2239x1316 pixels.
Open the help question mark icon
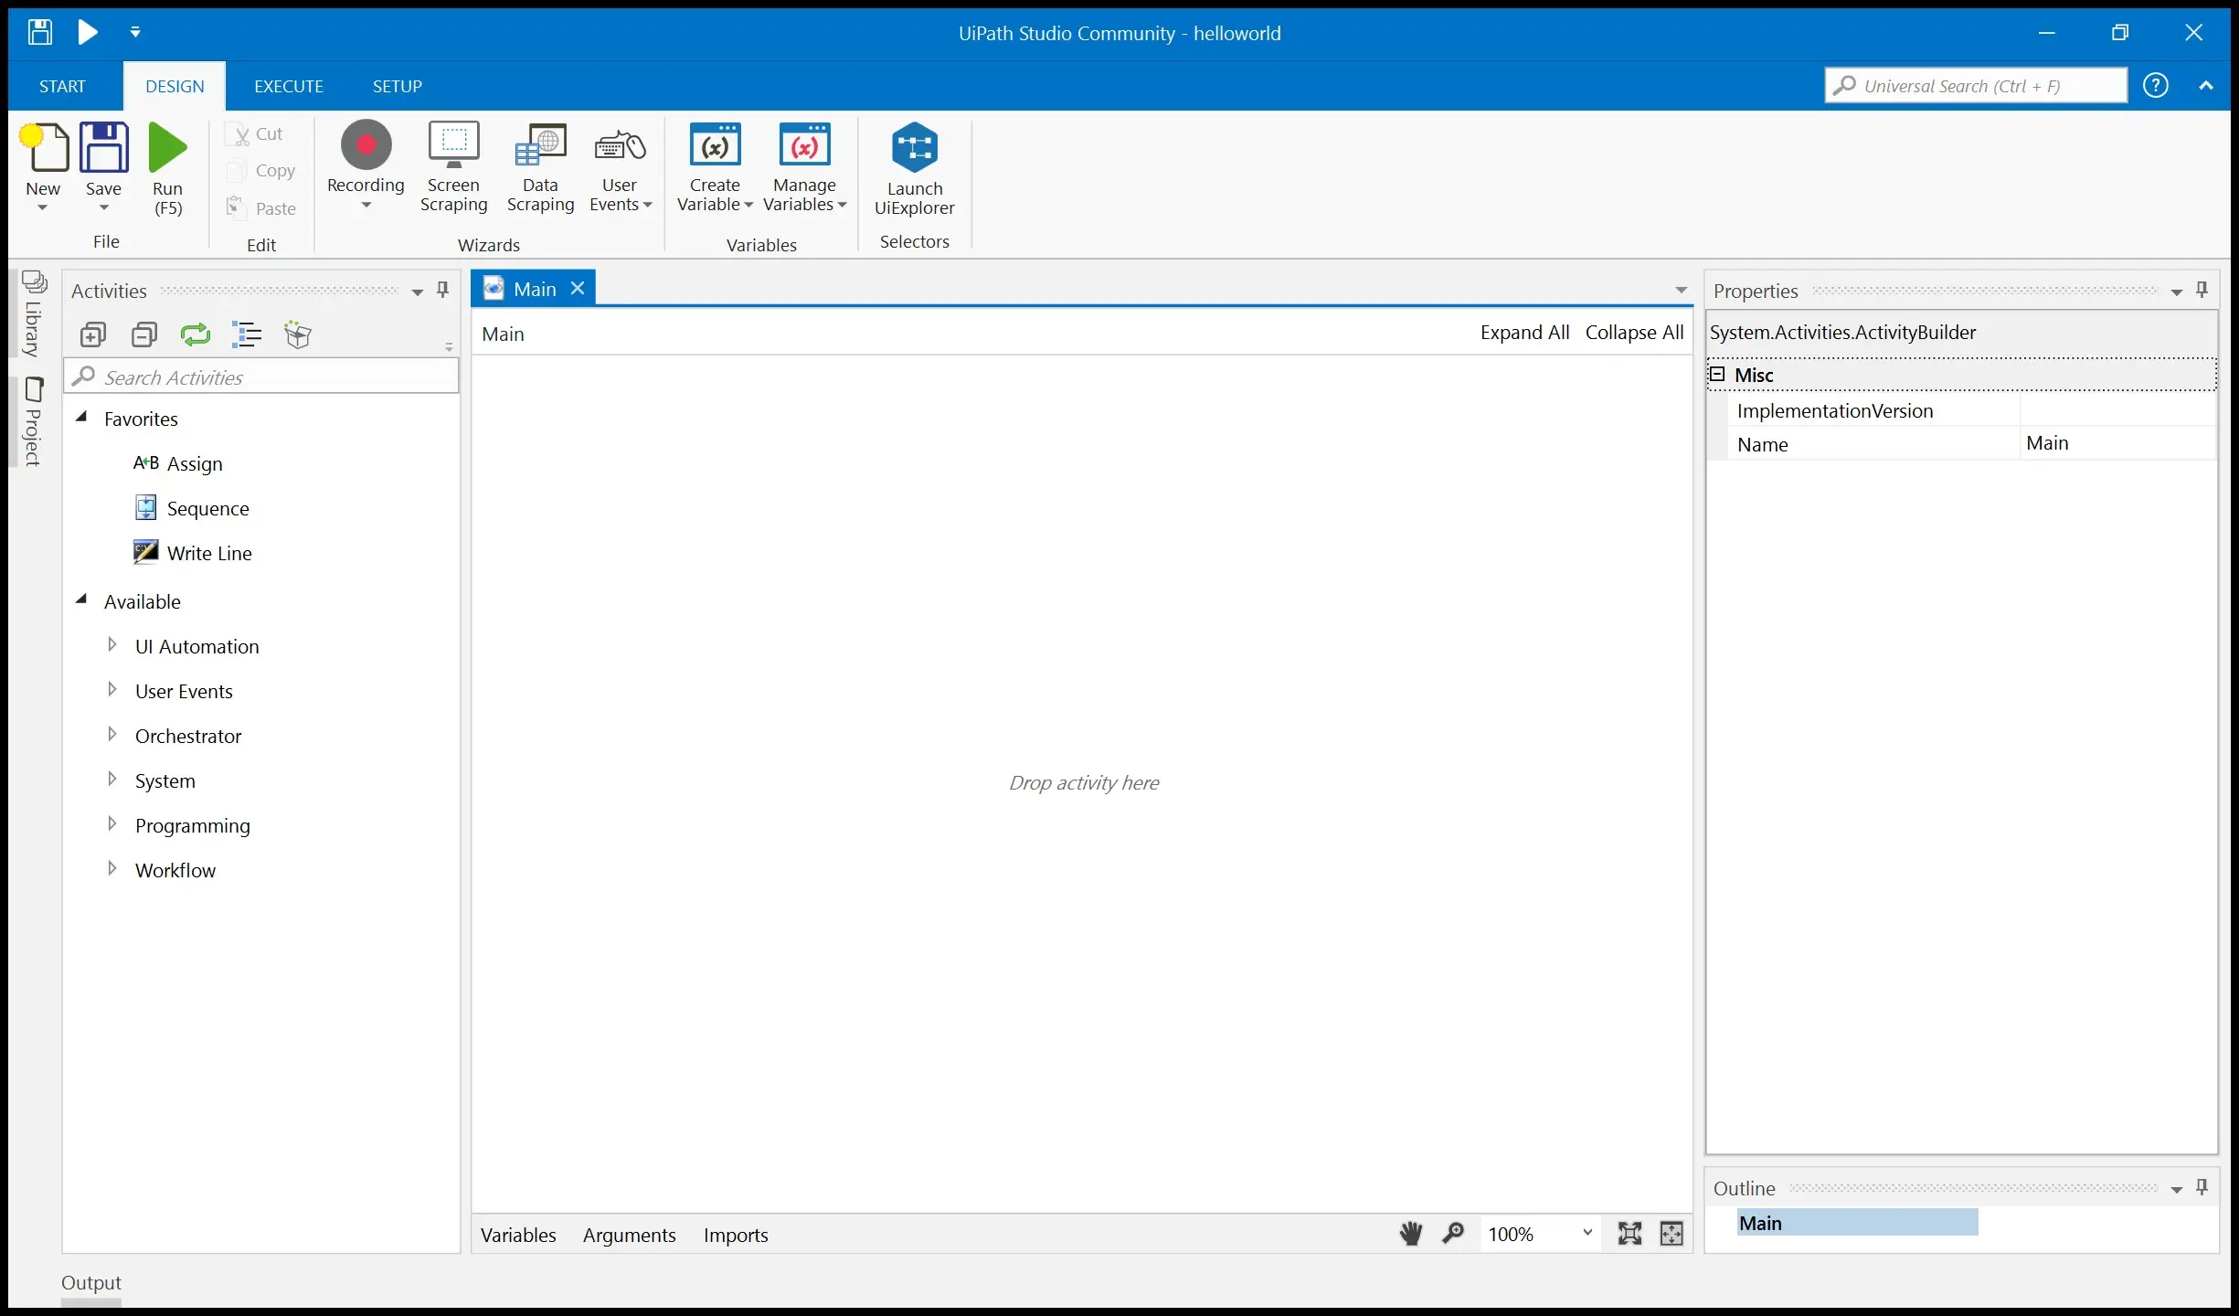2156,85
